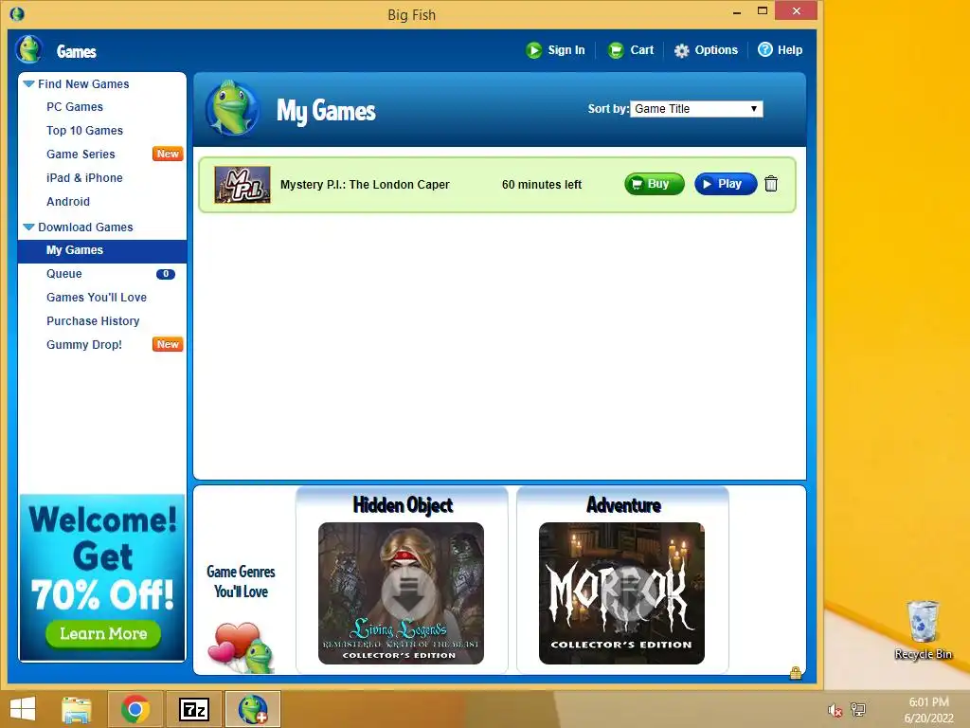The height and width of the screenshot is (728, 970).
Task: Open the Help menu
Action: tap(781, 50)
